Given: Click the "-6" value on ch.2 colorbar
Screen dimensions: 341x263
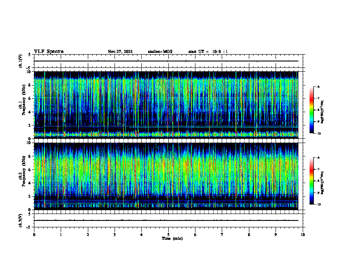Looking at the screenshot, I should pyautogui.click(x=317, y=158).
